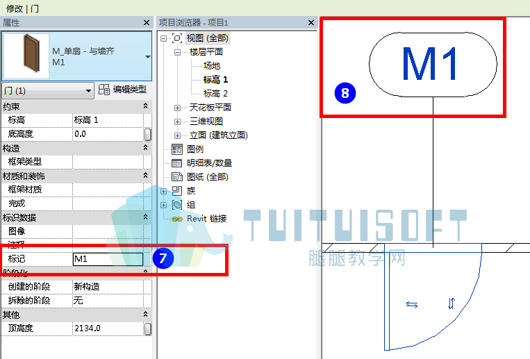Screen dimensions: 530x359
Task: Close the 项目浏览器 panel
Action: [311, 23]
